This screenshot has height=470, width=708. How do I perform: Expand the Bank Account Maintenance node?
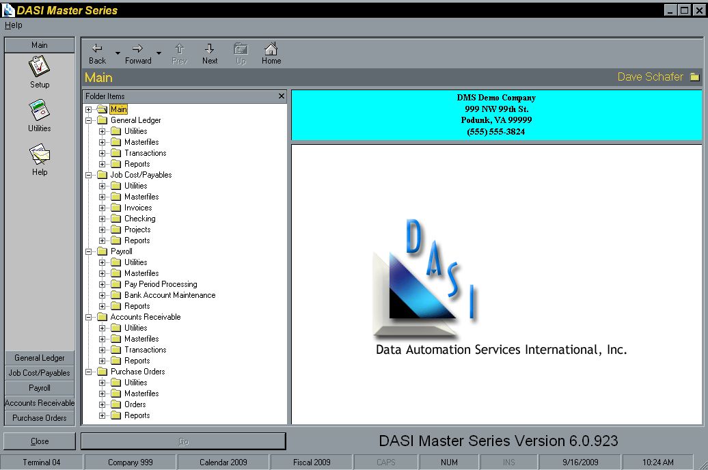pos(102,295)
